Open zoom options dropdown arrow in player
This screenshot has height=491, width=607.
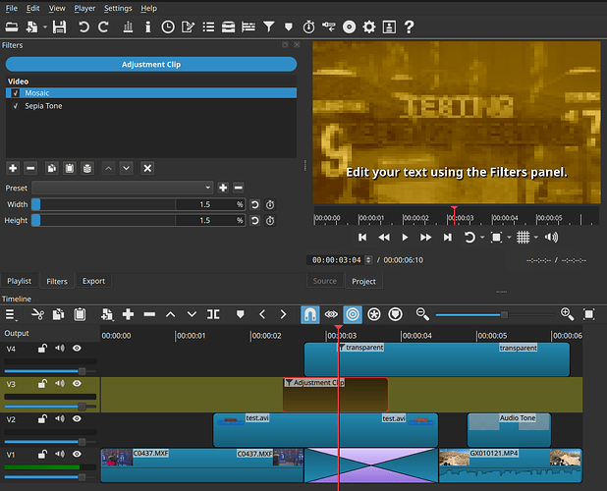tap(509, 238)
